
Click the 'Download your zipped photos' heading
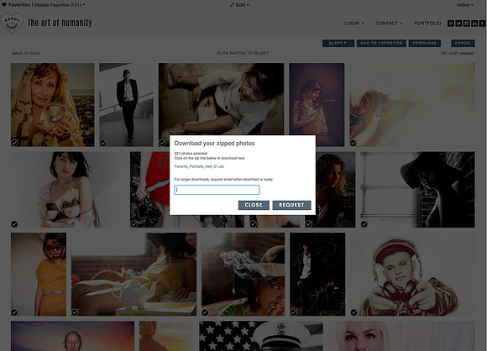(214, 144)
